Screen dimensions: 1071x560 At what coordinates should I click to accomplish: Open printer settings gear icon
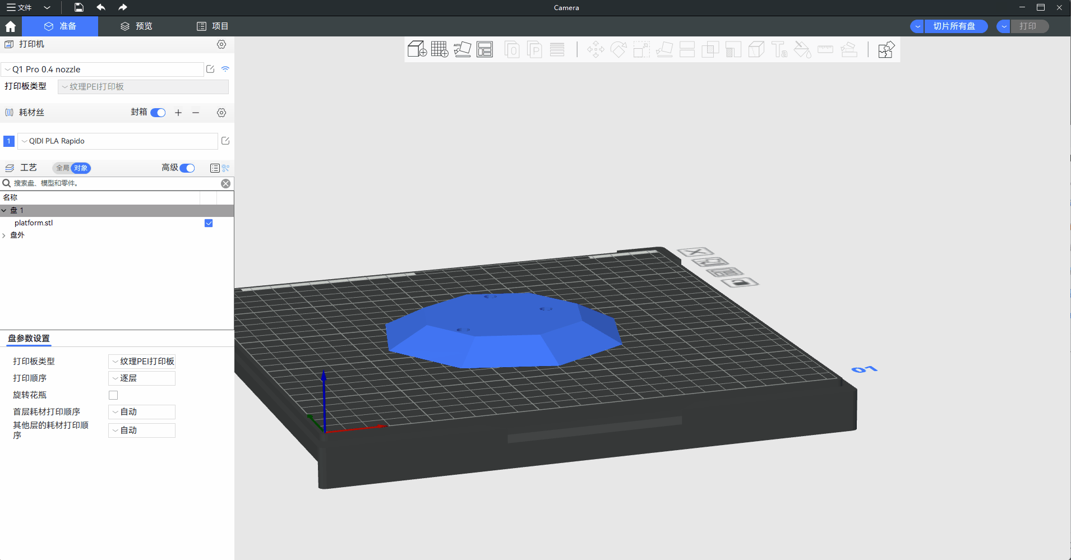(221, 44)
